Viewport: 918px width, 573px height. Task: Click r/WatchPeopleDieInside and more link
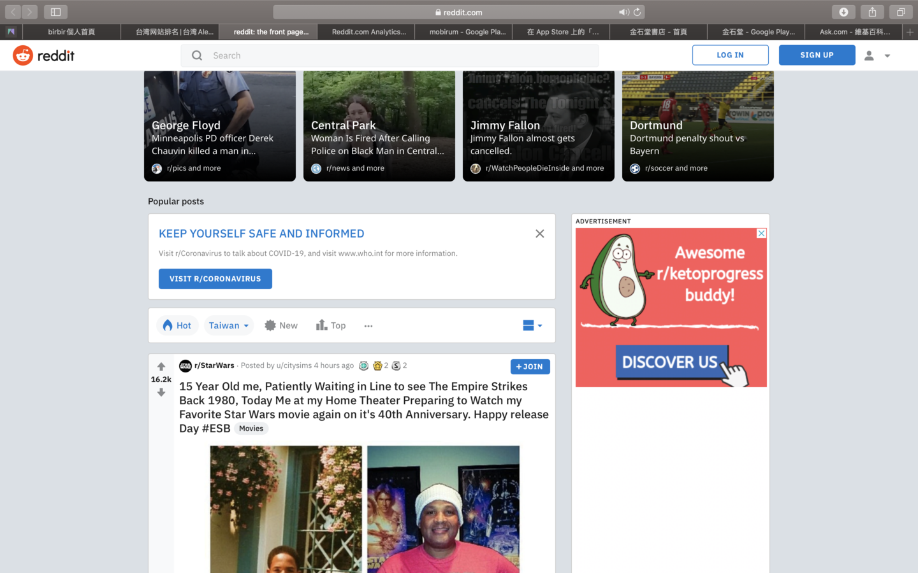click(x=544, y=168)
